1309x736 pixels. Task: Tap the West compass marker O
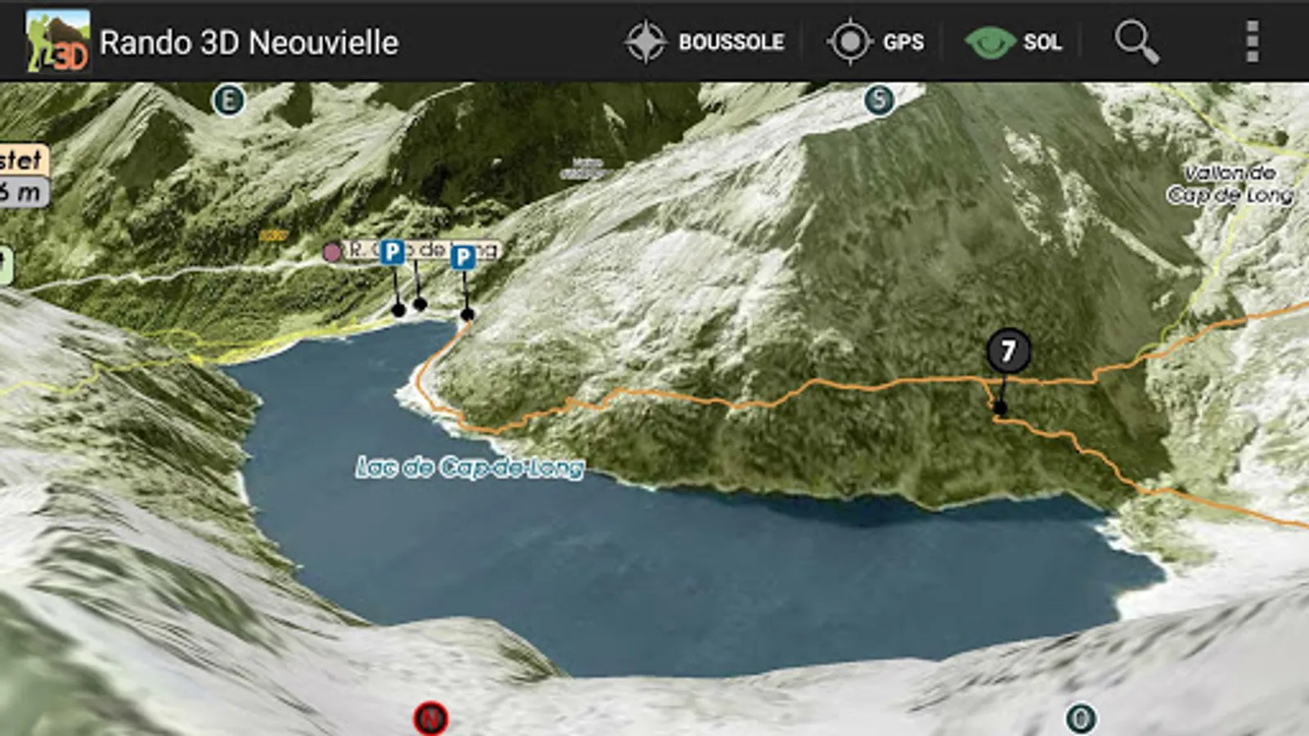point(1081,719)
